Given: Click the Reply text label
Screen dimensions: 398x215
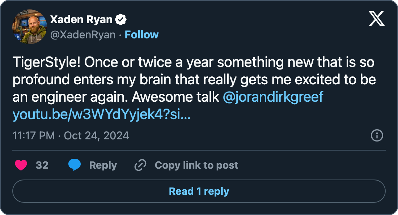Looking at the screenshot, I should point(103,165).
